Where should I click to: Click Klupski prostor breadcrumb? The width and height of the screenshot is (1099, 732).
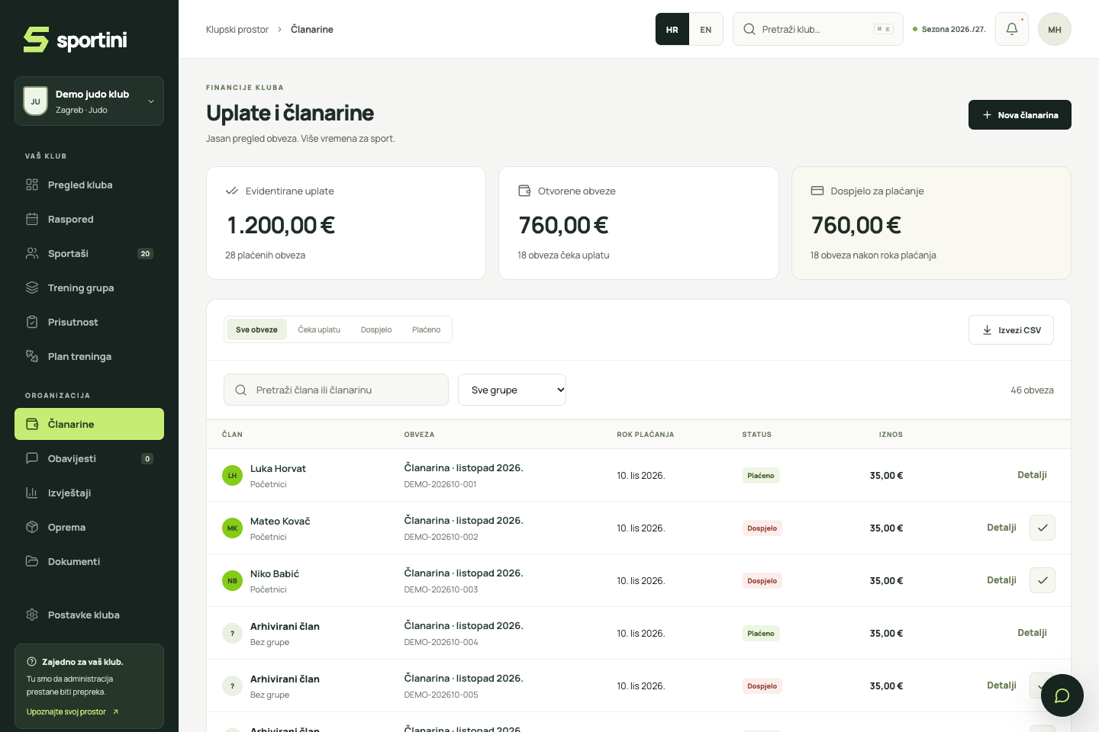tap(237, 29)
